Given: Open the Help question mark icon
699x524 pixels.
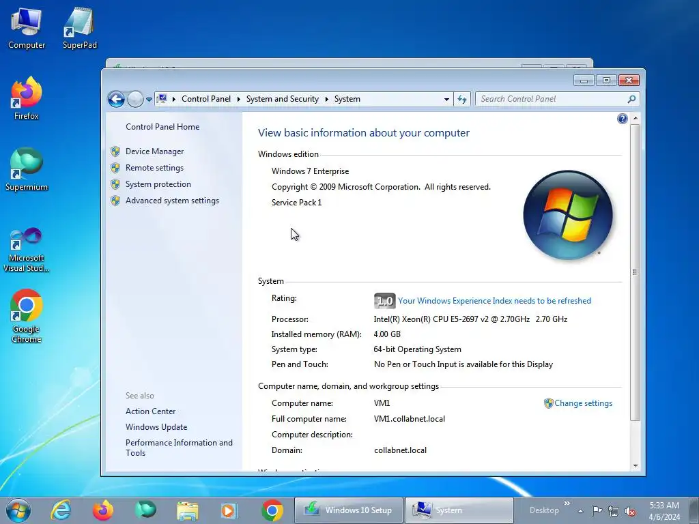Looking at the screenshot, I should (x=623, y=119).
